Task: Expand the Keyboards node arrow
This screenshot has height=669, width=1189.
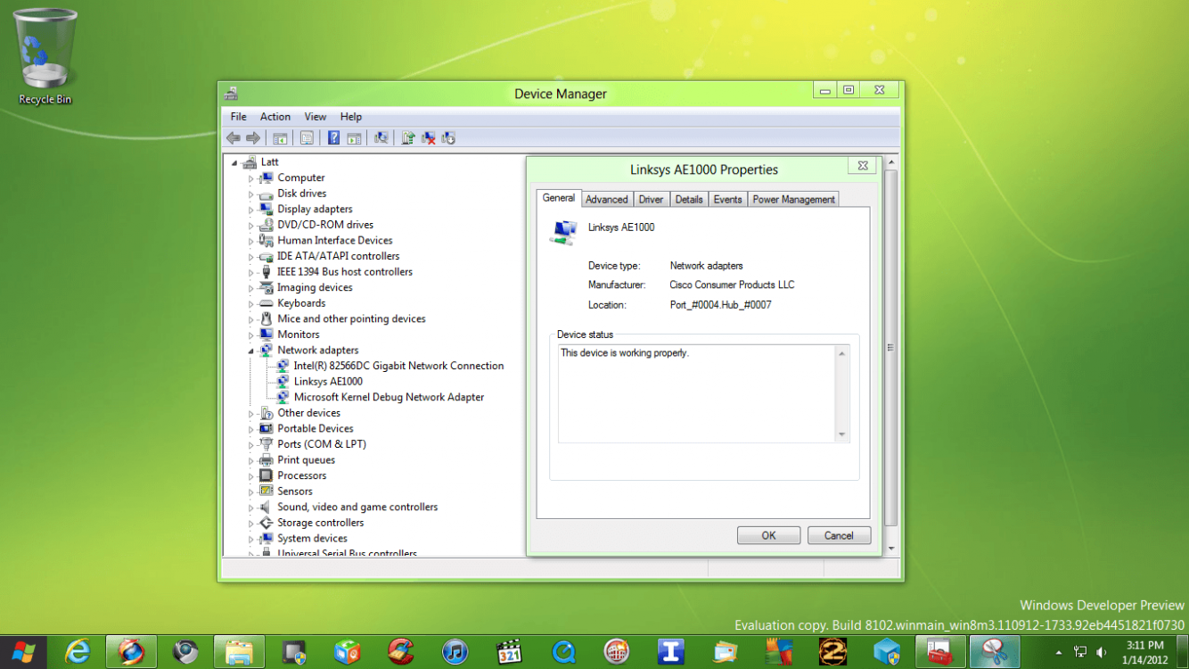Action: [251, 304]
